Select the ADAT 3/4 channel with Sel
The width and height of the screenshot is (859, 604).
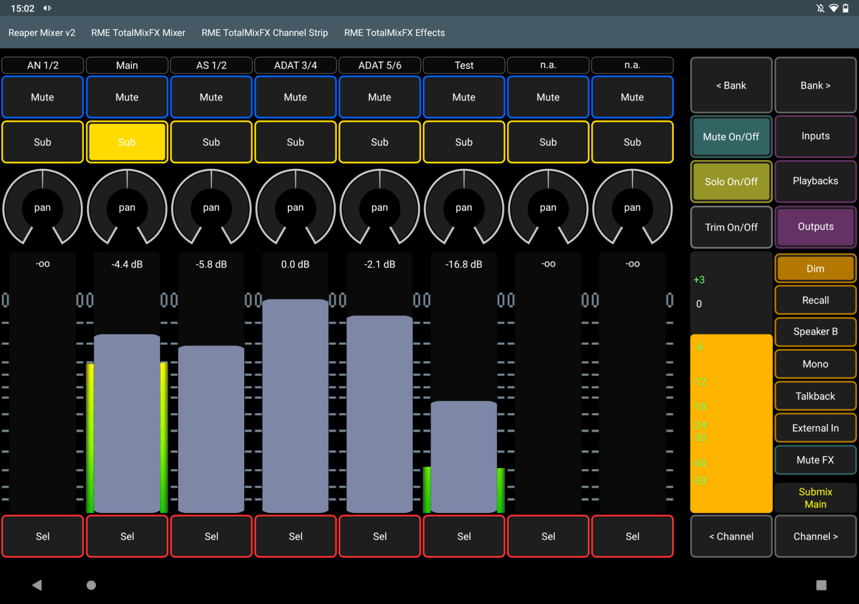[x=295, y=536]
